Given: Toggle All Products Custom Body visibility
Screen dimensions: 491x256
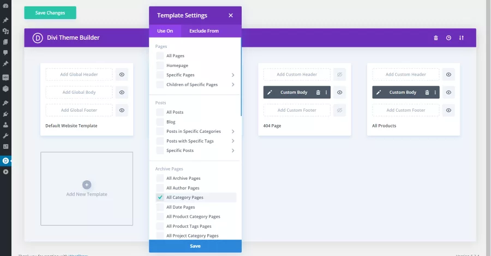Looking at the screenshot, I should click(x=448, y=92).
